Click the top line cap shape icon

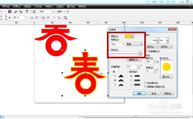pos(137,76)
